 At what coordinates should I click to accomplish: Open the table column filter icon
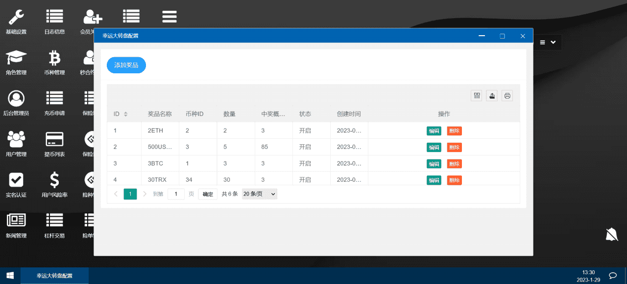(477, 95)
